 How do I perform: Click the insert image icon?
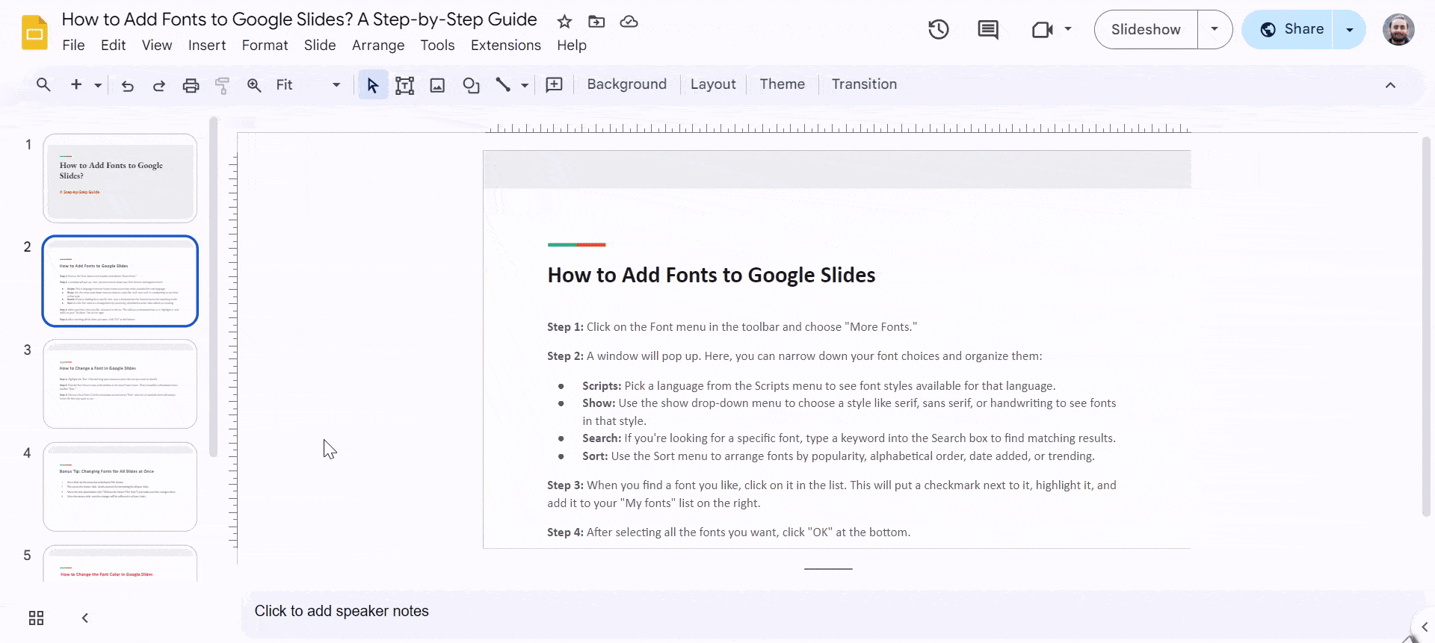click(x=437, y=86)
